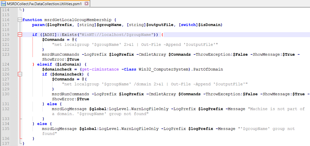Click the save-state disk icon on the file tab
Viewport: 310px width, 146px height.
tap(4, 4)
